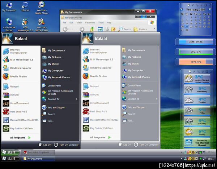Expand the My Documents toolbar overflow chevron
Image resolution: width=217 pixels, height=169 pixels.
click(154, 29)
